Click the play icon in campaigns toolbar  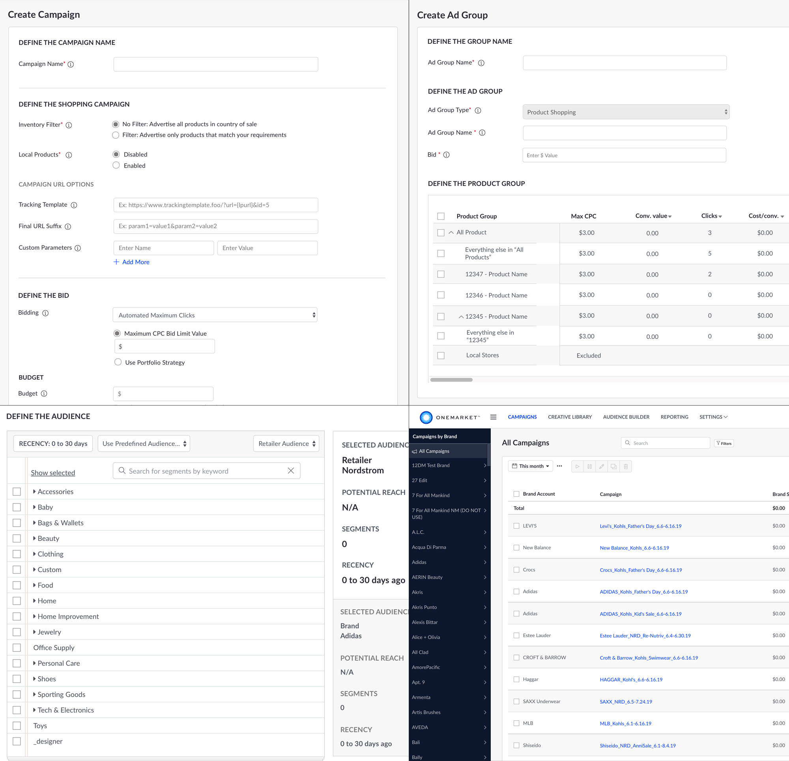[577, 466]
